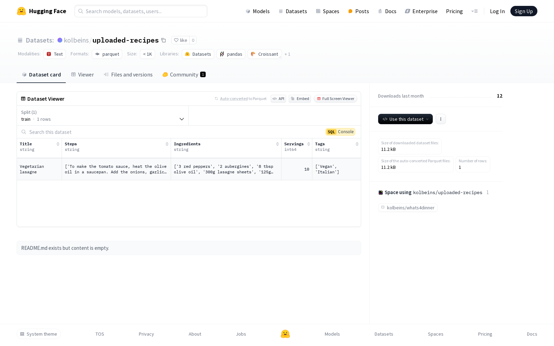
Task: Click the Datasets breadcrumb icon
Action: (x=20, y=40)
